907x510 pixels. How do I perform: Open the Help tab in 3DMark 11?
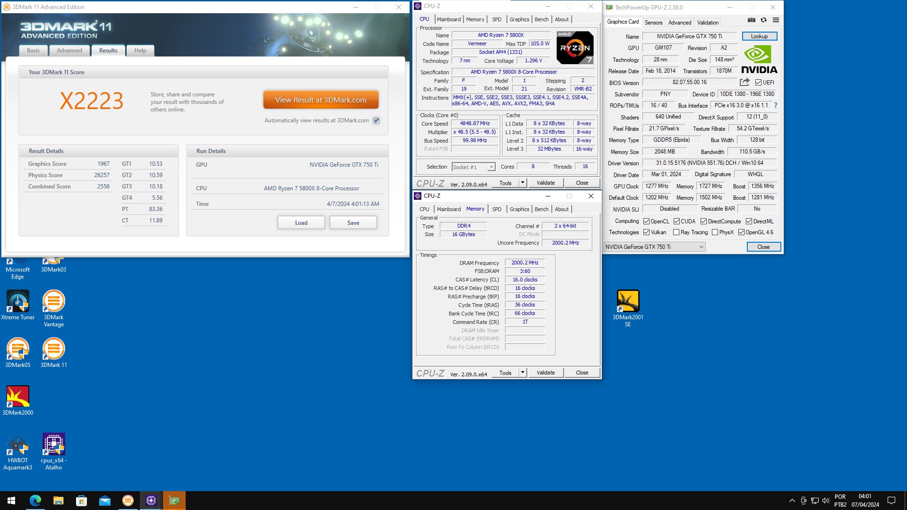(x=140, y=51)
